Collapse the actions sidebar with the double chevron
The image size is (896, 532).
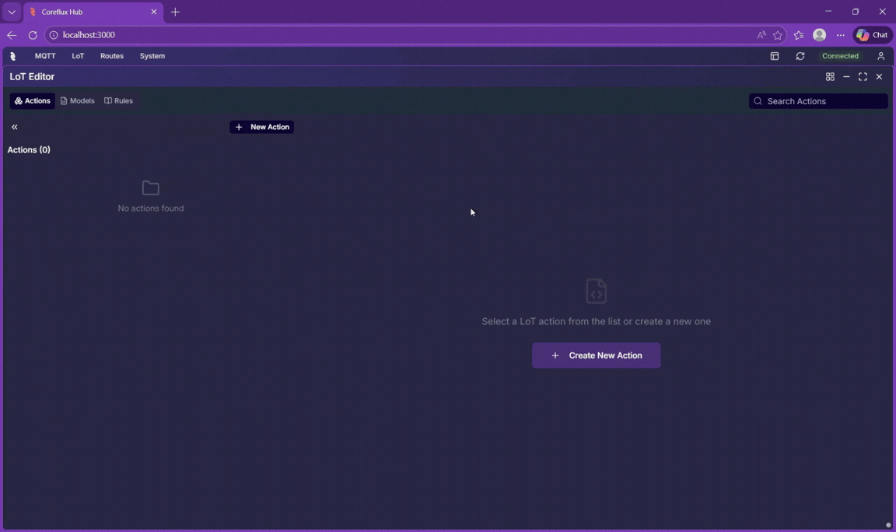[14, 126]
